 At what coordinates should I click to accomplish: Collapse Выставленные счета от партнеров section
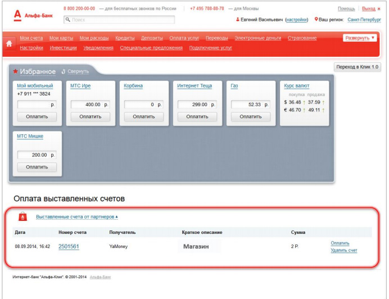pyautogui.click(x=76, y=217)
